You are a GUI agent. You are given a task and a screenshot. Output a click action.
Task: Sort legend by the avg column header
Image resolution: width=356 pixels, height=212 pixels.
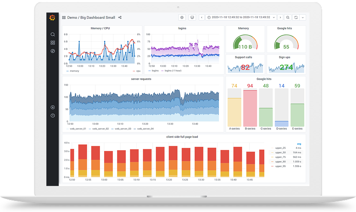(299, 144)
